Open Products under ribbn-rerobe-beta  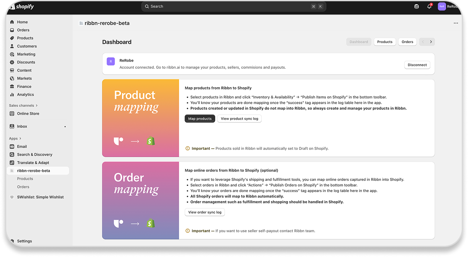(25, 179)
